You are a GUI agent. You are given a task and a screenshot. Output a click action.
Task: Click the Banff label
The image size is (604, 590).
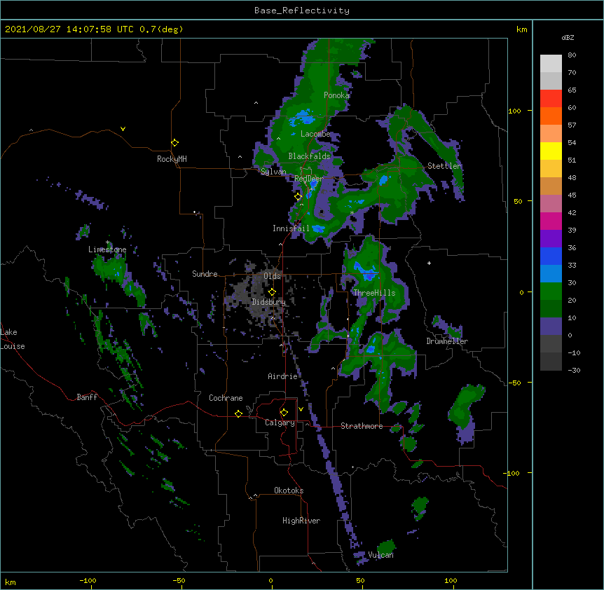coord(87,397)
